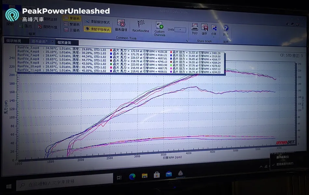This screenshot has width=309, height=195.
Task: Click the max horsepower value 223.93
Action: 135,65
